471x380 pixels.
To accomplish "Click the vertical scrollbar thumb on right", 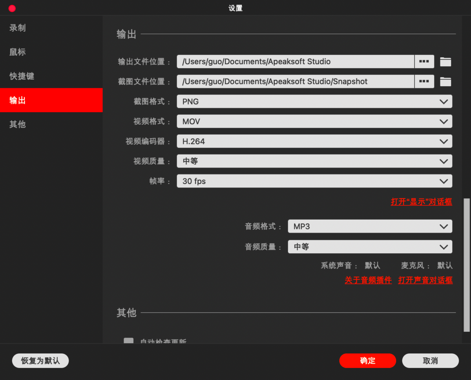I will coord(467,265).
